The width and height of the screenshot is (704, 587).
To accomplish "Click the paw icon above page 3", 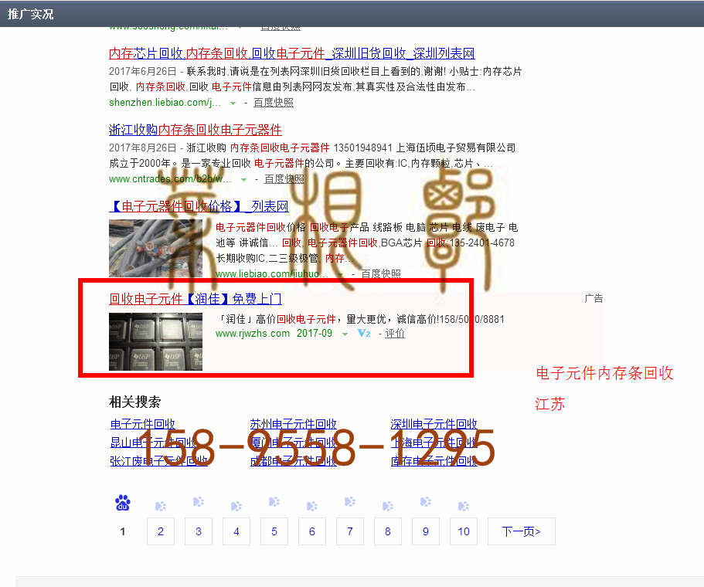I will tap(199, 501).
